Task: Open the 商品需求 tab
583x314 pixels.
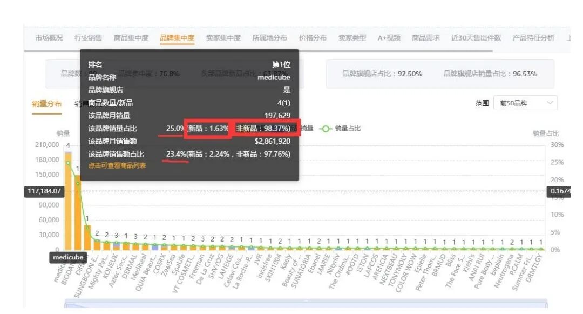Action: pos(426,38)
